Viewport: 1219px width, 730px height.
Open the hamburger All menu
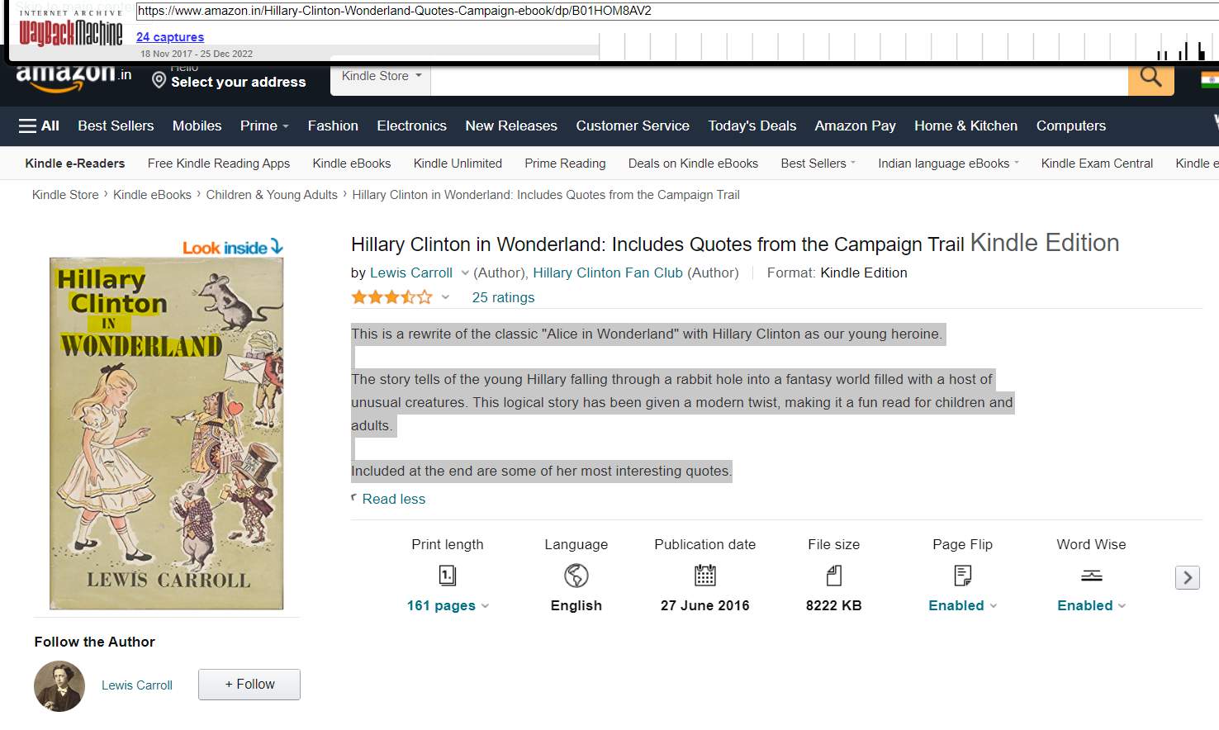point(39,126)
